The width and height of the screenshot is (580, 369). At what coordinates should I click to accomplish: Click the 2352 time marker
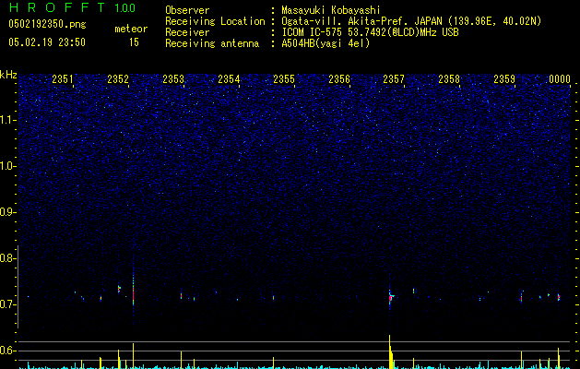[118, 79]
